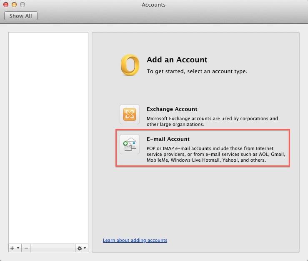This screenshot has width=308, height=261.
Task: Click the gear icon below accounts list
Action: [80, 248]
